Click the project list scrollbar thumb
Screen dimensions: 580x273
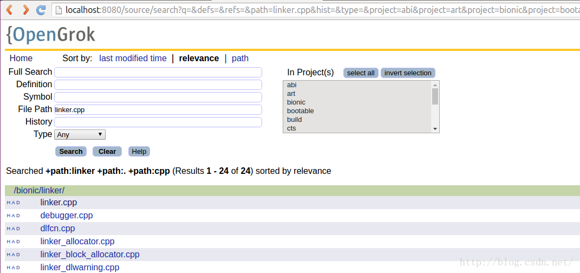(x=435, y=96)
